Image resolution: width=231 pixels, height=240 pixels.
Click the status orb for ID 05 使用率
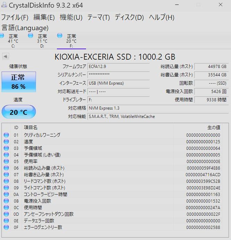click(x=6, y=161)
